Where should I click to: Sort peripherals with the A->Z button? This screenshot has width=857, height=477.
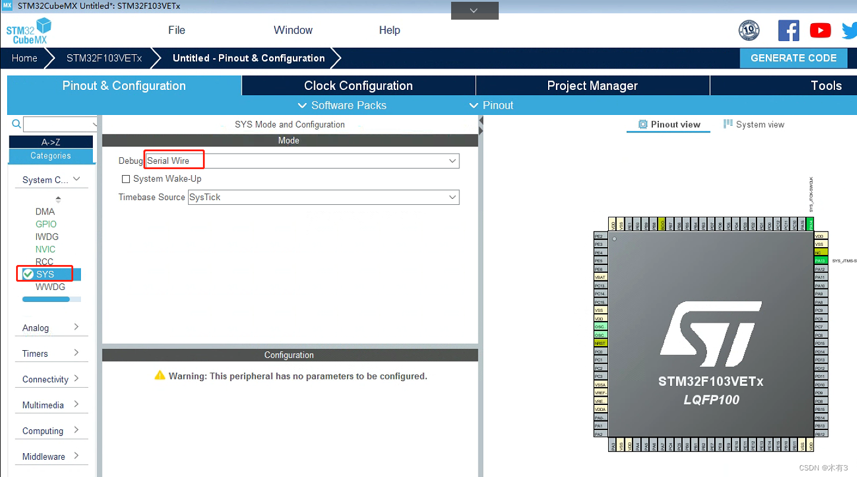[51, 142]
